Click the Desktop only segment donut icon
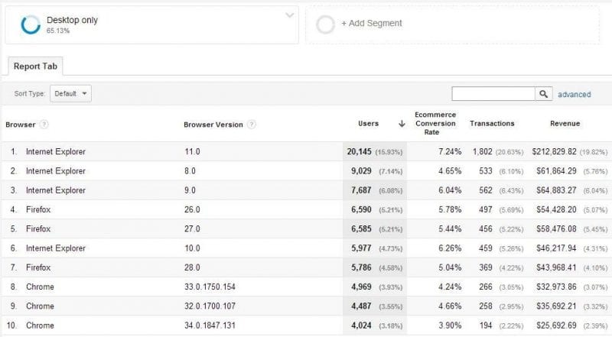Screen dimensions: 612x337 [x=31, y=24]
